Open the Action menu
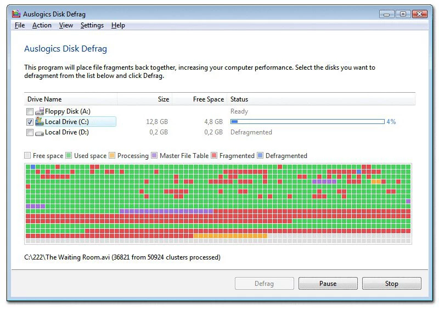Image resolution: width=439 pixels, height=310 pixels. pyautogui.click(x=42, y=25)
